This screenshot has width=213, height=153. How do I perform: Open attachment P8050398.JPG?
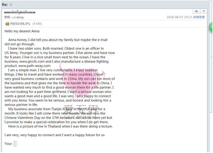click(x=20, y=24)
